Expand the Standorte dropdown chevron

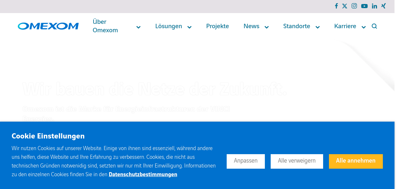318,27
